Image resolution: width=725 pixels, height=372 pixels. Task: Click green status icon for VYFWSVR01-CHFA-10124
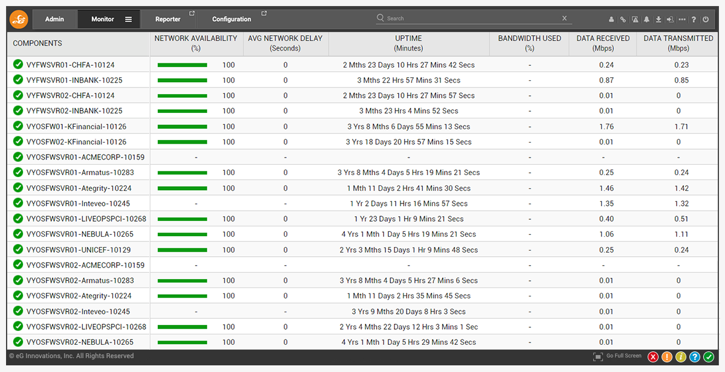coord(18,65)
